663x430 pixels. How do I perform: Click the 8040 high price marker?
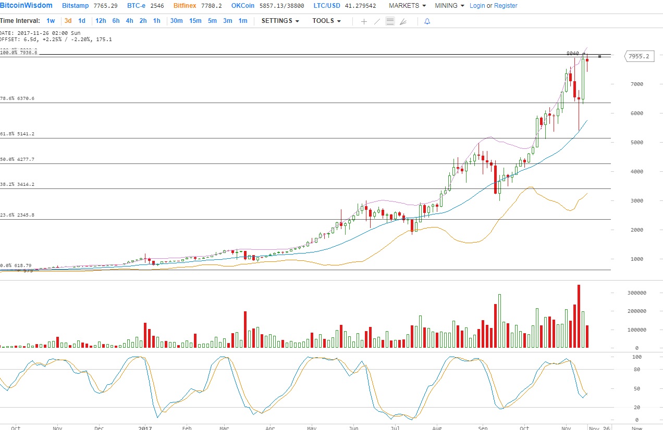coord(572,53)
